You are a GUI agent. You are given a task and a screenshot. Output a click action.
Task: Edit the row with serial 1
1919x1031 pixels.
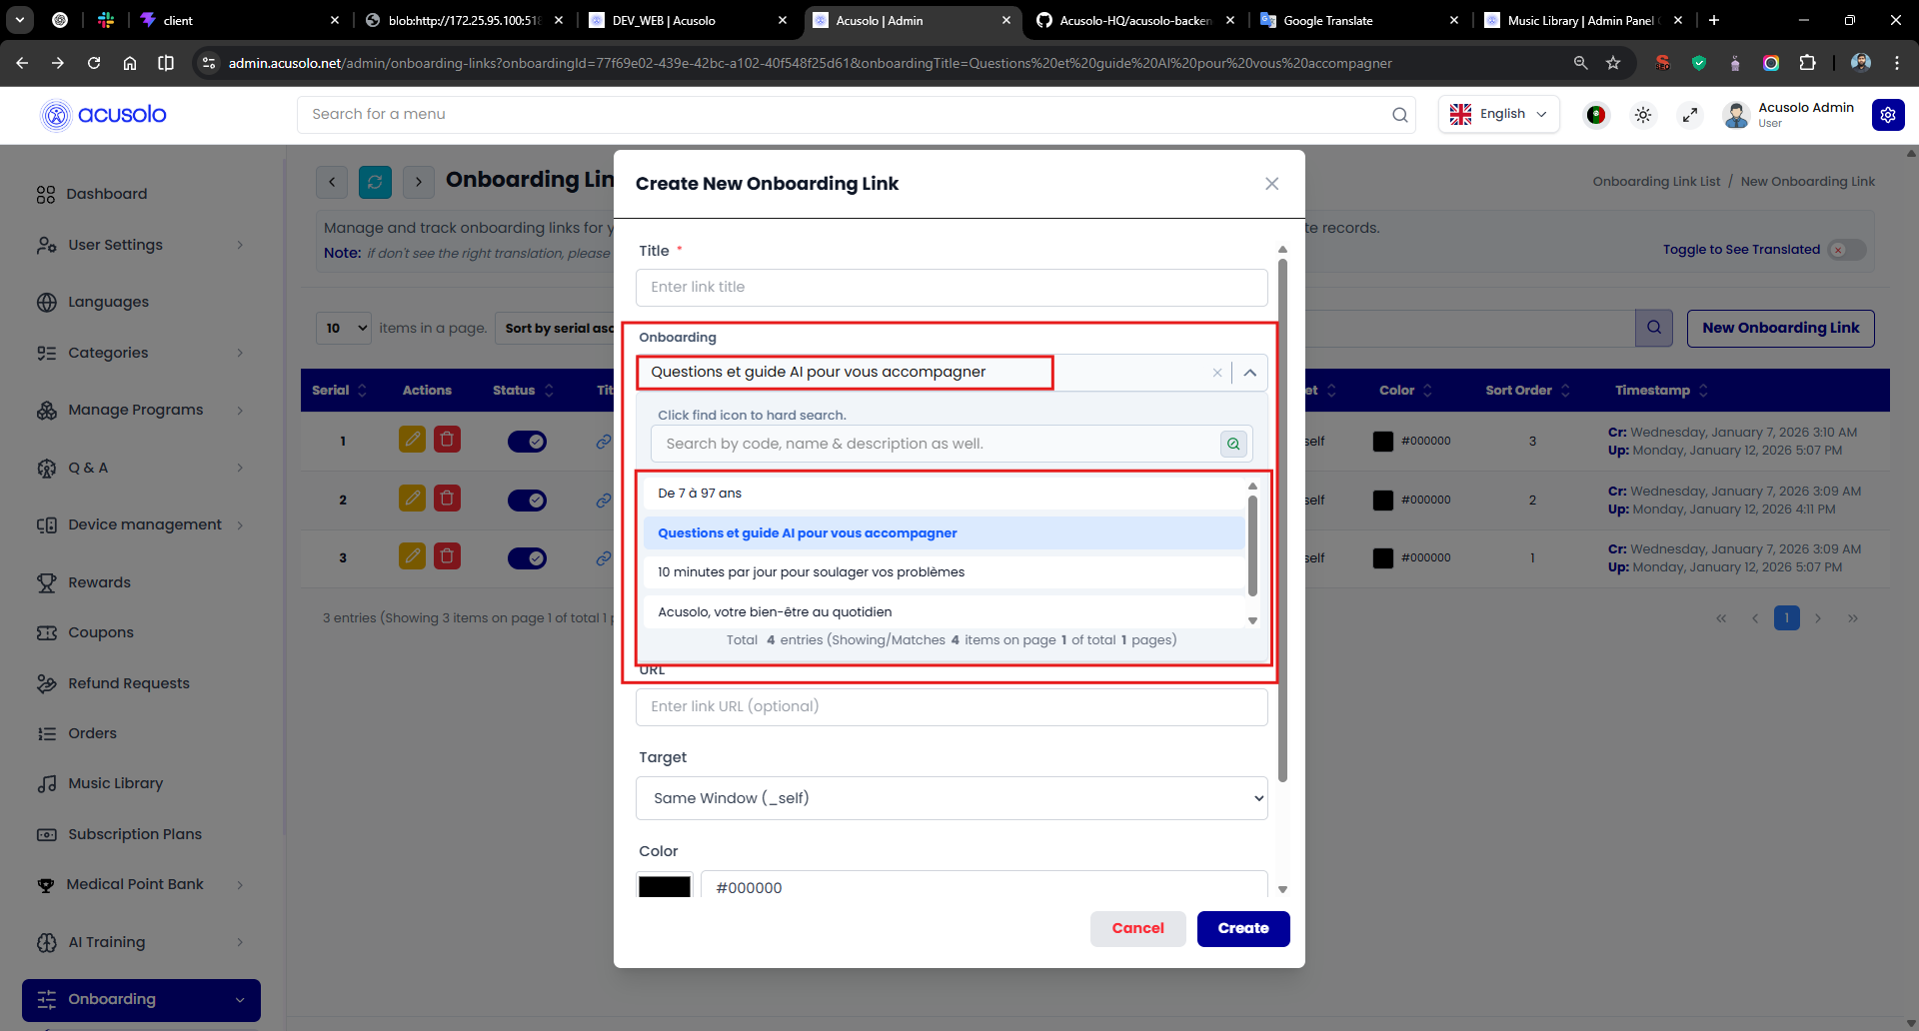click(x=412, y=440)
